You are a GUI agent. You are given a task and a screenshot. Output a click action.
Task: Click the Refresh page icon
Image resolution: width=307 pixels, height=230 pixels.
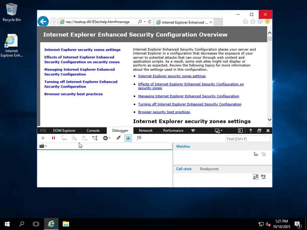coord(150,22)
